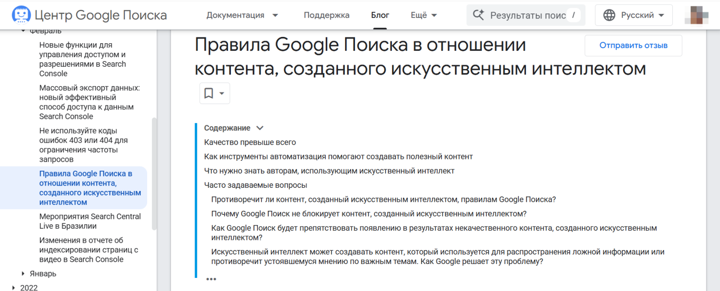Viewport: 720px width, 291px height.
Task: Go to Что нужно знать авторам section
Action: tap(329, 171)
